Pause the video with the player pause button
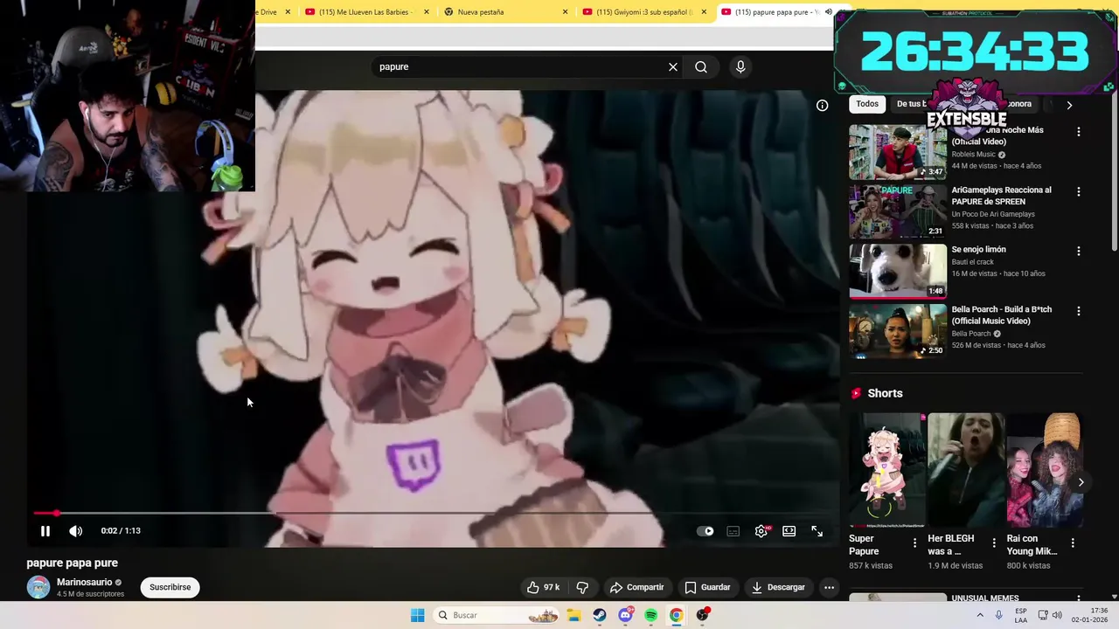1119x629 pixels. coord(45,531)
